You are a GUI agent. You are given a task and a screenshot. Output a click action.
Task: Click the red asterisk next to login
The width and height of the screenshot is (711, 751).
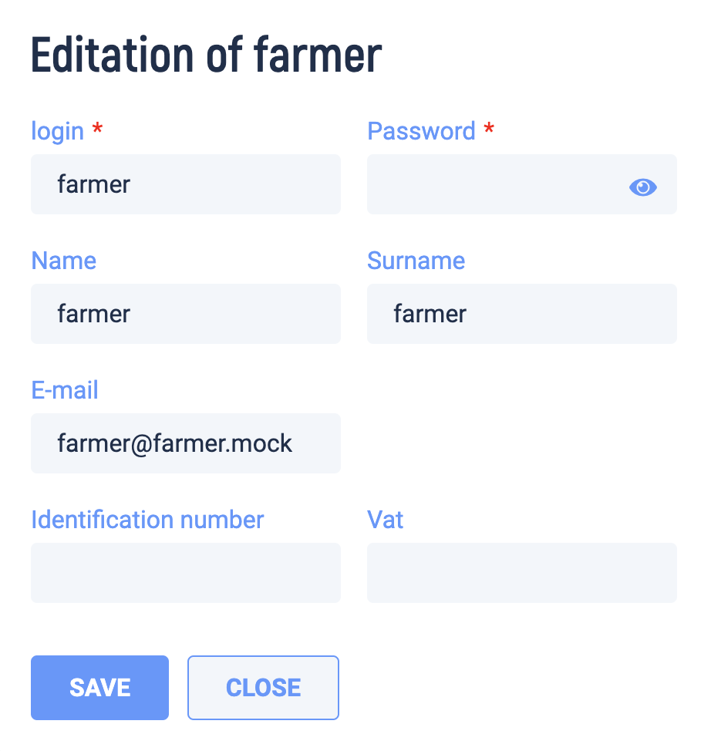click(x=97, y=128)
